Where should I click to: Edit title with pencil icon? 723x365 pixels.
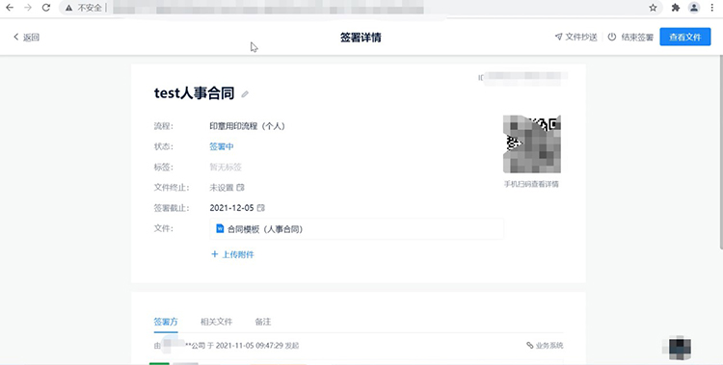coord(245,94)
